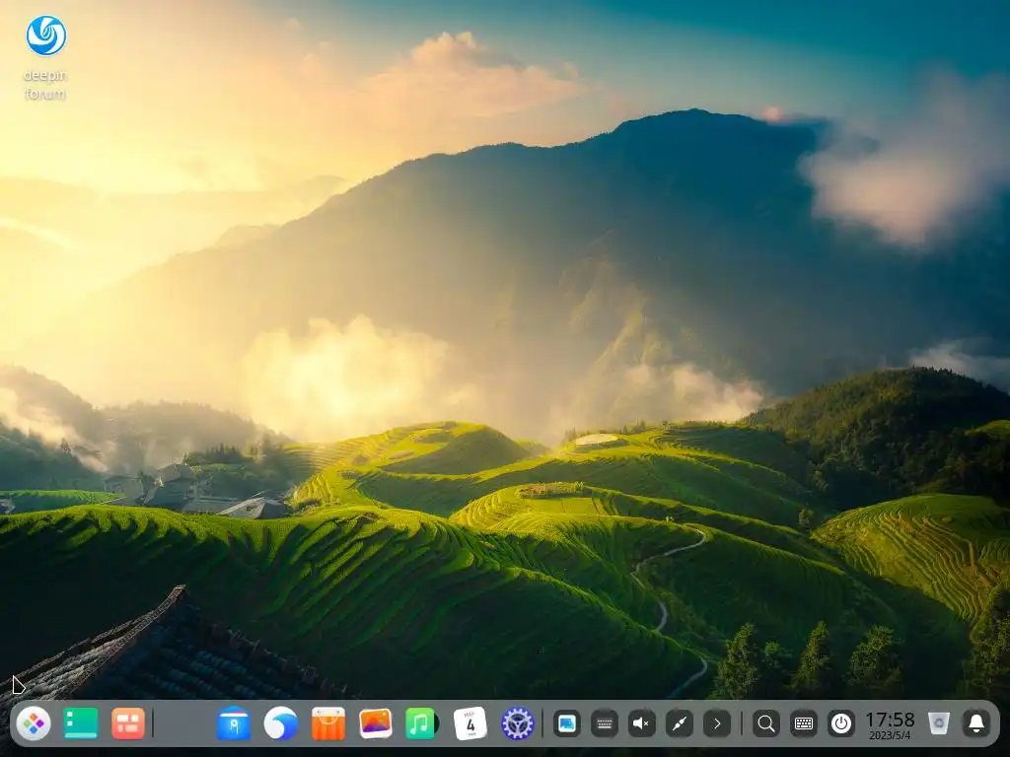
Task: Click the screenshot tray icon in dock
Action: [567, 723]
